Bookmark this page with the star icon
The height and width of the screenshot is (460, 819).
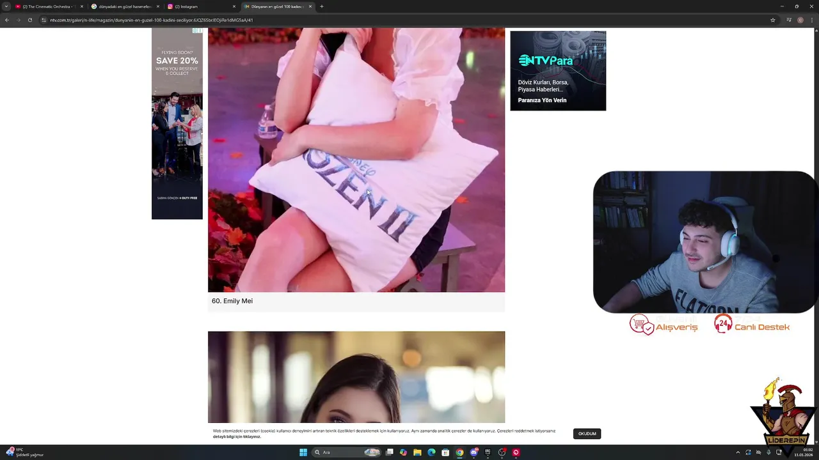coord(773,20)
